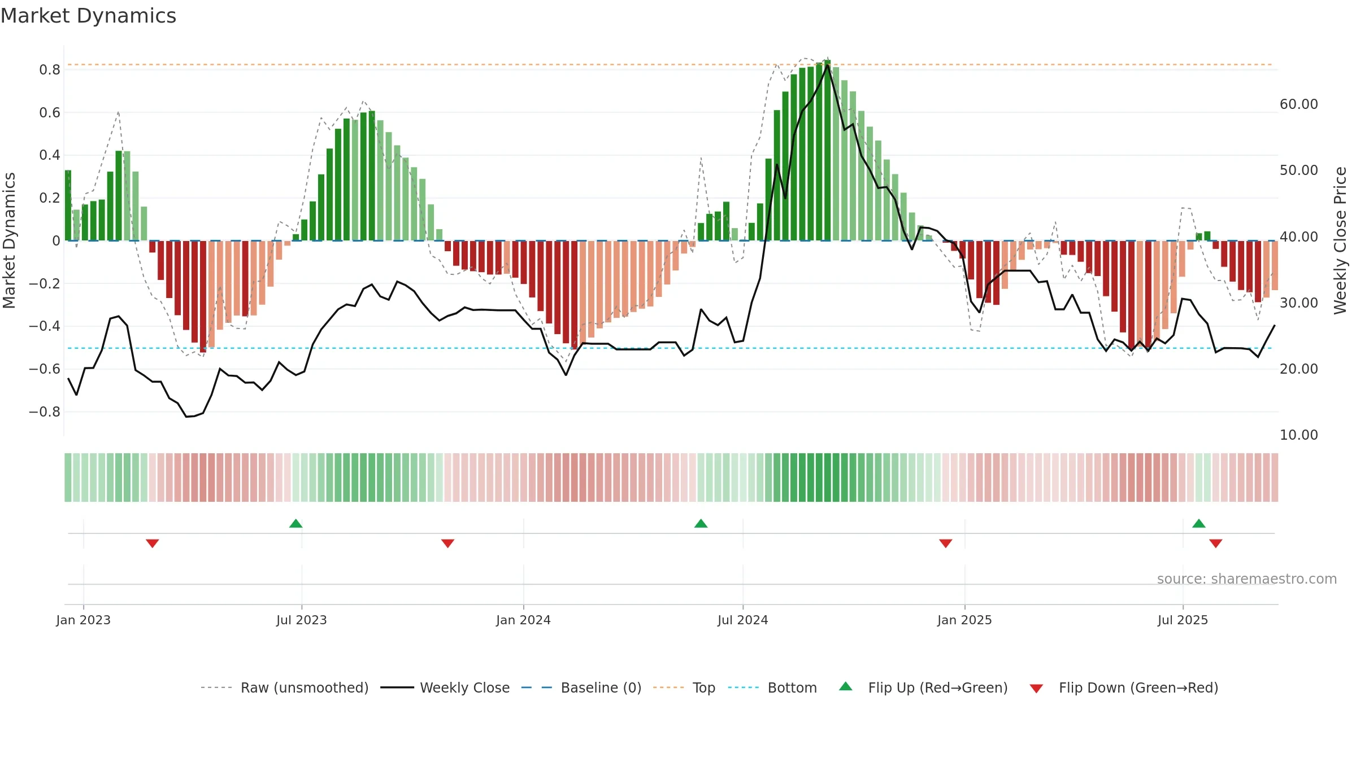This screenshot has width=1356, height=762.
Task: Click the 0.2 left axis tick label
Action: 50,198
